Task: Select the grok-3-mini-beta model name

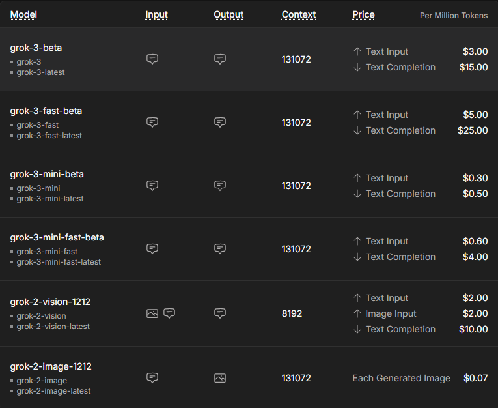Action: (47, 174)
